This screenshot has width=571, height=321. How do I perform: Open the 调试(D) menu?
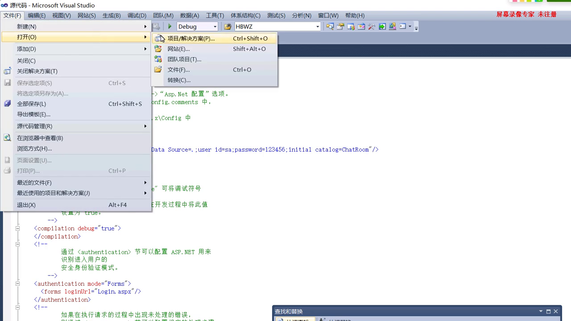pyautogui.click(x=137, y=16)
